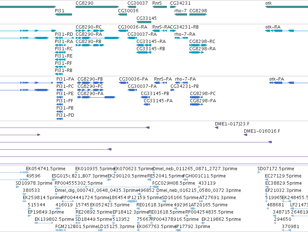
Task: Select the Pl31-RB transcript label
Action: pos(64,70)
